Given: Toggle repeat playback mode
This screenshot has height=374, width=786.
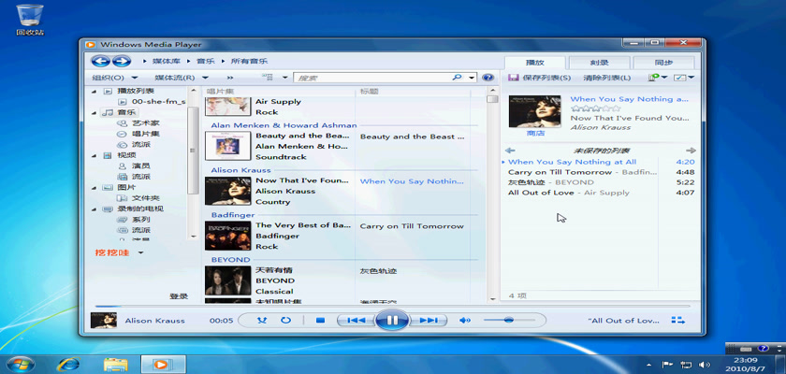Looking at the screenshot, I should [x=285, y=321].
